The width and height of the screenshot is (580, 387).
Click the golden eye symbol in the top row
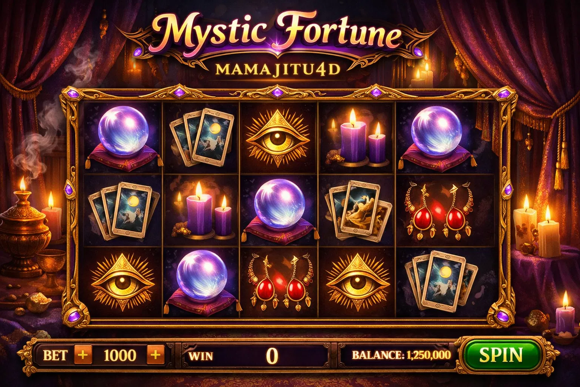278,138
